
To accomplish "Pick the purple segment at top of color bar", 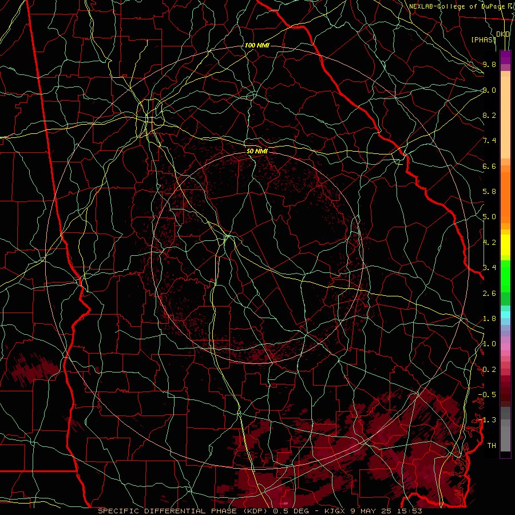I will [x=505, y=57].
